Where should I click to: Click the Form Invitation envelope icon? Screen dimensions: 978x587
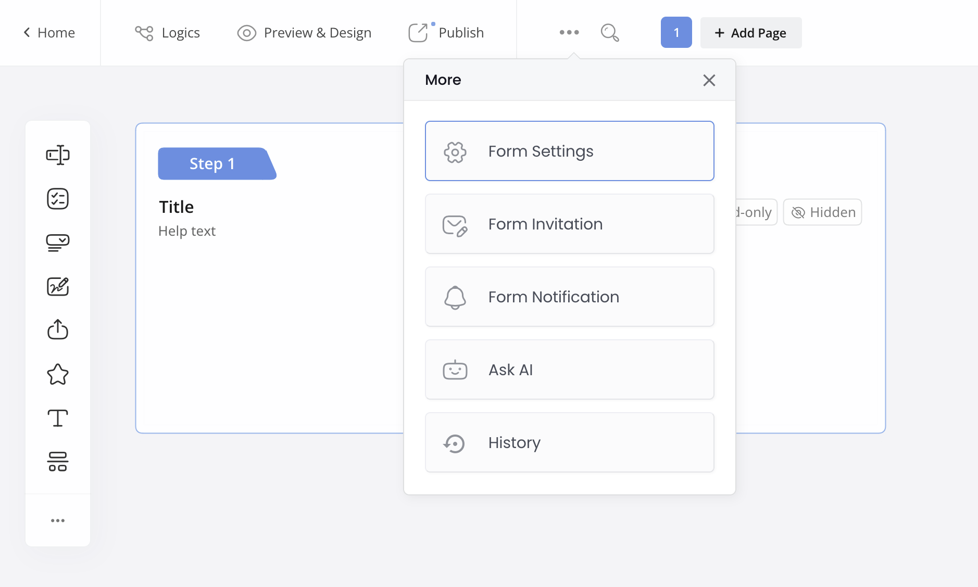point(455,226)
